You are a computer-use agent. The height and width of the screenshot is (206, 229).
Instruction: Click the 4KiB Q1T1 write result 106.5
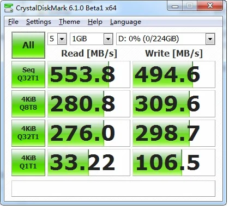pyautogui.click(x=174, y=163)
